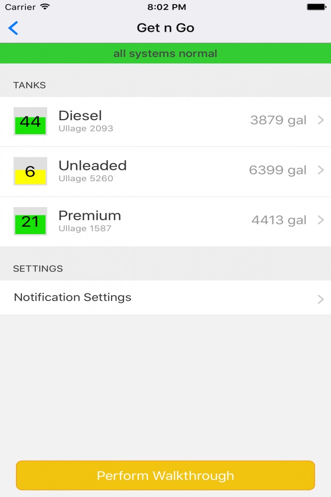This screenshot has height=497, width=331.
Task: Open Notification Settings
Action: [x=72, y=297]
